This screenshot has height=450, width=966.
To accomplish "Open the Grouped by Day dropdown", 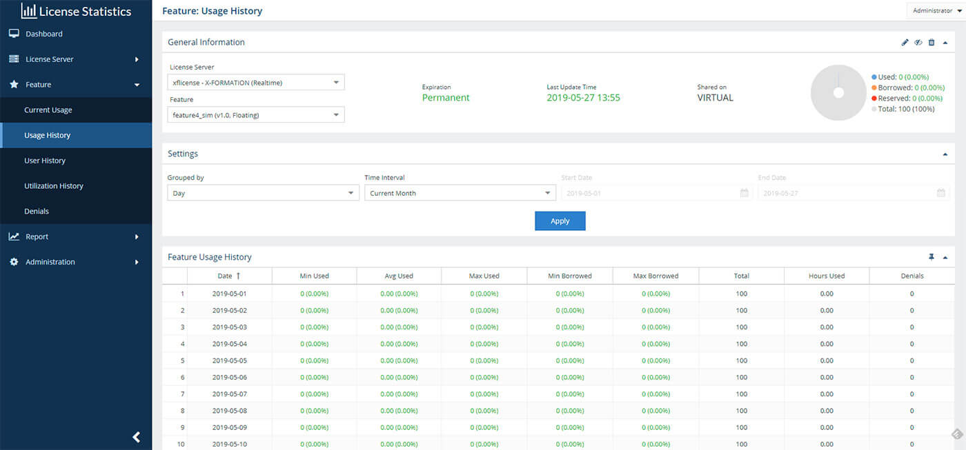I will click(262, 194).
